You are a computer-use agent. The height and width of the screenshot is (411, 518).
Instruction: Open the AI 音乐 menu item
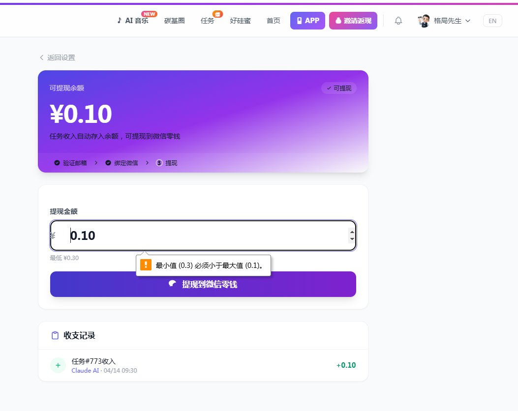pos(132,21)
